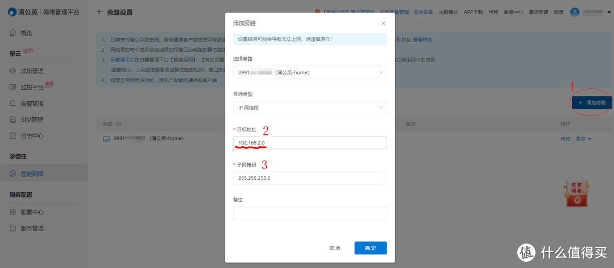Click the 子网掩码 input field
This screenshot has width=614, height=268.
point(310,178)
